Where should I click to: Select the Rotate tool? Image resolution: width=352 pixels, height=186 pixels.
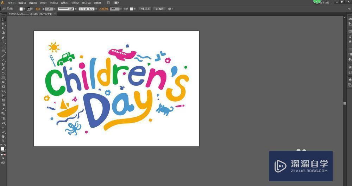3,73
